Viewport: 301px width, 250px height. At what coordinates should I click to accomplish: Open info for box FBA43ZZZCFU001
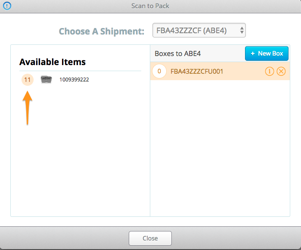tap(269, 72)
